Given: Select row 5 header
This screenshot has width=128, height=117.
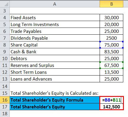Looking at the screenshot, I should (5, 24).
